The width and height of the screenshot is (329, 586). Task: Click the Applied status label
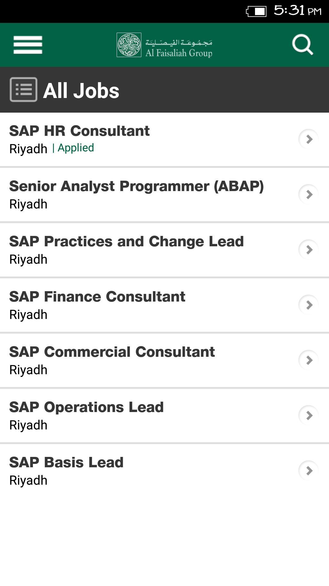tap(76, 148)
